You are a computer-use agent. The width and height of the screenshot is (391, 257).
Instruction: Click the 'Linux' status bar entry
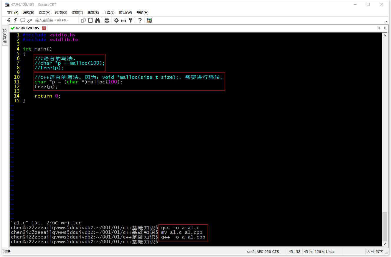(330, 252)
